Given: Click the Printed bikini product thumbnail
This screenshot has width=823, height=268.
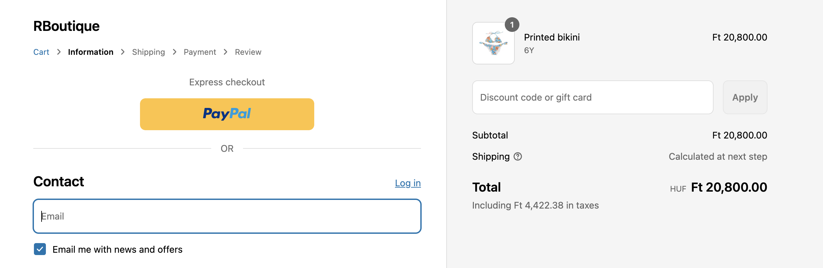Looking at the screenshot, I should (x=493, y=44).
